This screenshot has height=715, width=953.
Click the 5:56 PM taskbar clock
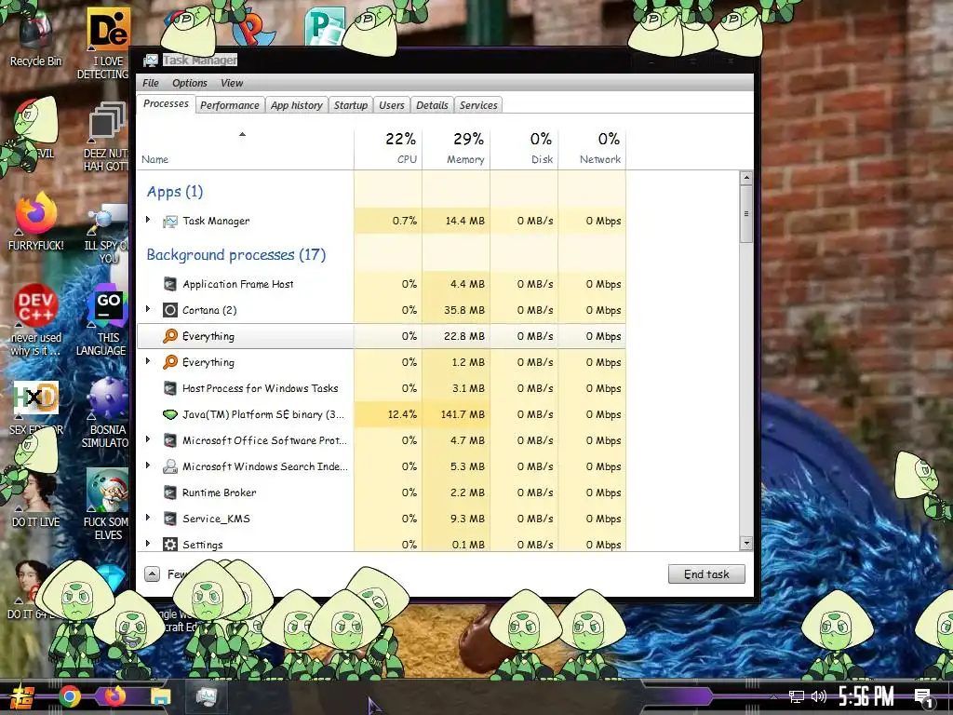click(866, 696)
